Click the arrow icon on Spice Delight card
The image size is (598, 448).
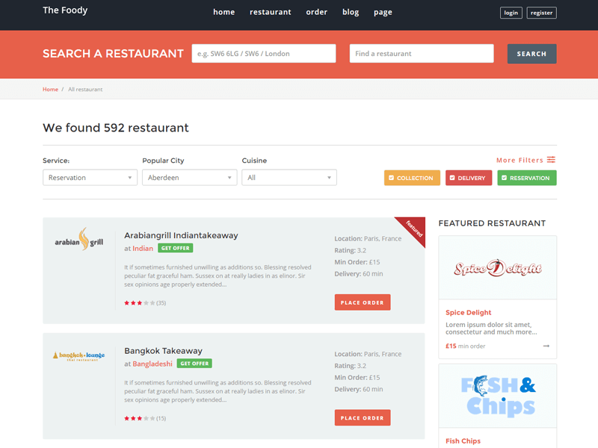point(546,346)
